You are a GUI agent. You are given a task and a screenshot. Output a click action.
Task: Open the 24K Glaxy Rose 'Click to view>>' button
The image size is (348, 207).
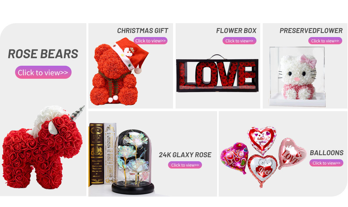(185, 165)
